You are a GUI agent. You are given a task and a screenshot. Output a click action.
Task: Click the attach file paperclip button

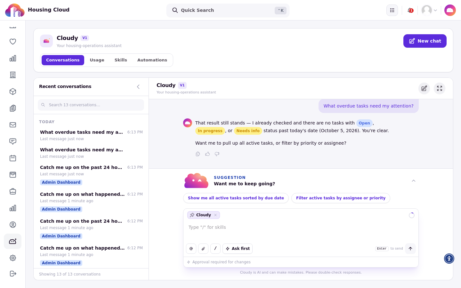coord(203,249)
